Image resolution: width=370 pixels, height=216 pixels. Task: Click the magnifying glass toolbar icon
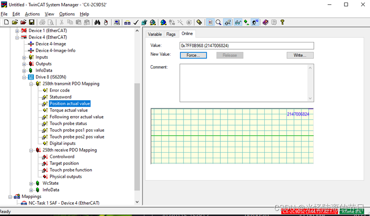(x=219, y=22)
